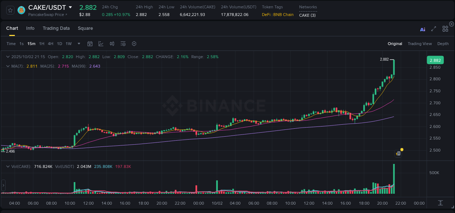Click the green 2.882 price label on axis

435,60
